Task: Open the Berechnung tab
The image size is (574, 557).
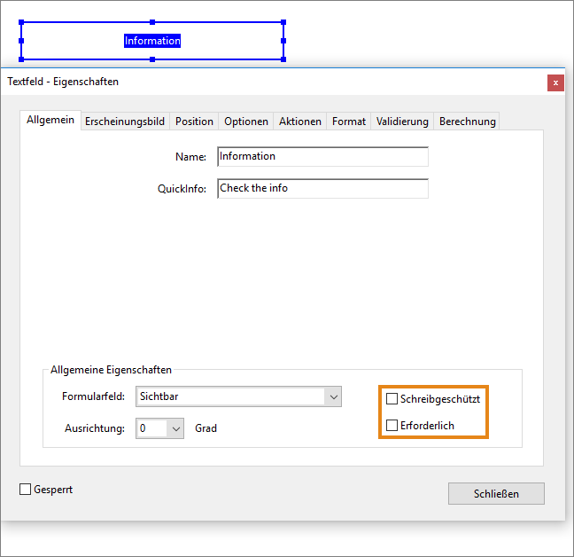Action: tap(467, 122)
